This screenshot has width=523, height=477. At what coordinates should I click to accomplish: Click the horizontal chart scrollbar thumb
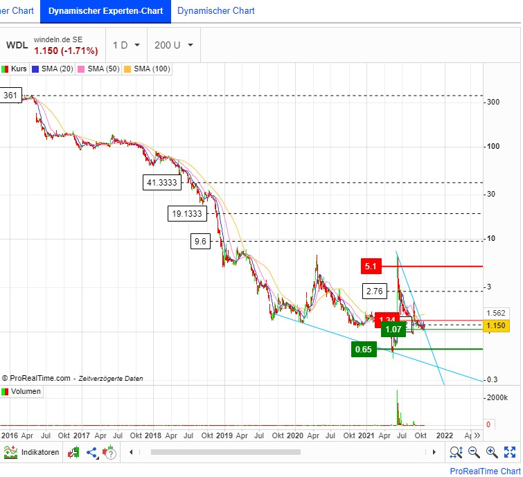click(x=226, y=453)
